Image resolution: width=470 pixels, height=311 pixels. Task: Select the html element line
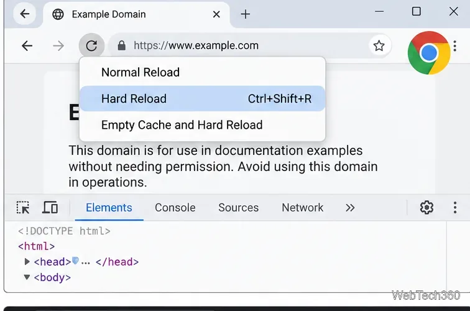(x=36, y=246)
